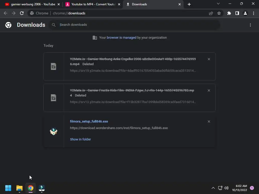The height and width of the screenshot is (194, 259).
Task: Click Show in folder for Filmora
Action: click(x=80, y=139)
